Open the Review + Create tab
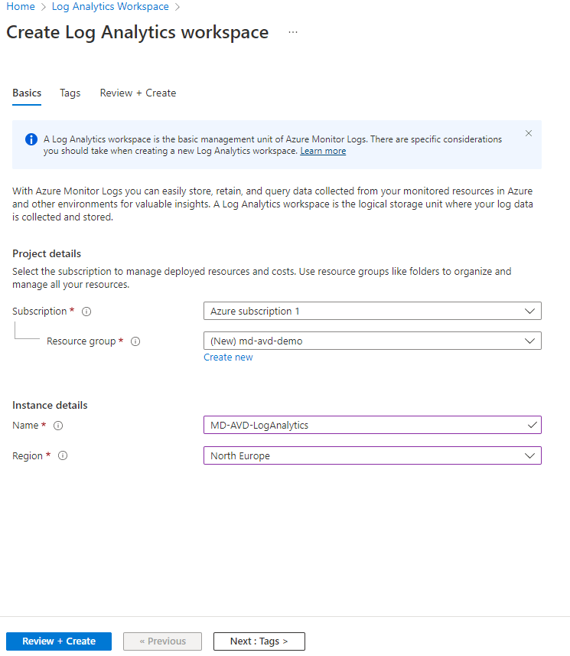 coord(138,93)
